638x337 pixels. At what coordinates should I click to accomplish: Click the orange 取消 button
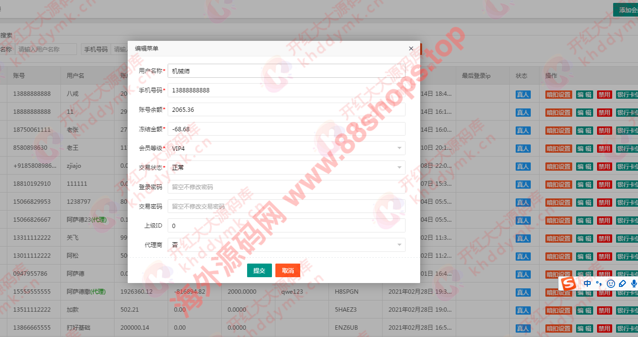pyautogui.click(x=288, y=270)
